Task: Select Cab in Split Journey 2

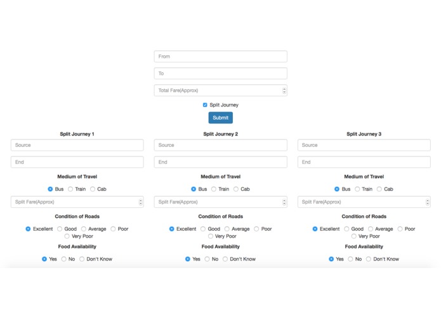Action: tap(236, 189)
